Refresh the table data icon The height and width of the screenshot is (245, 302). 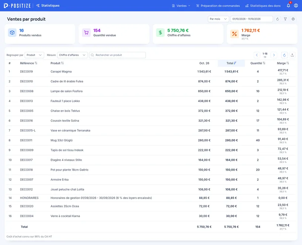point(284,55)
